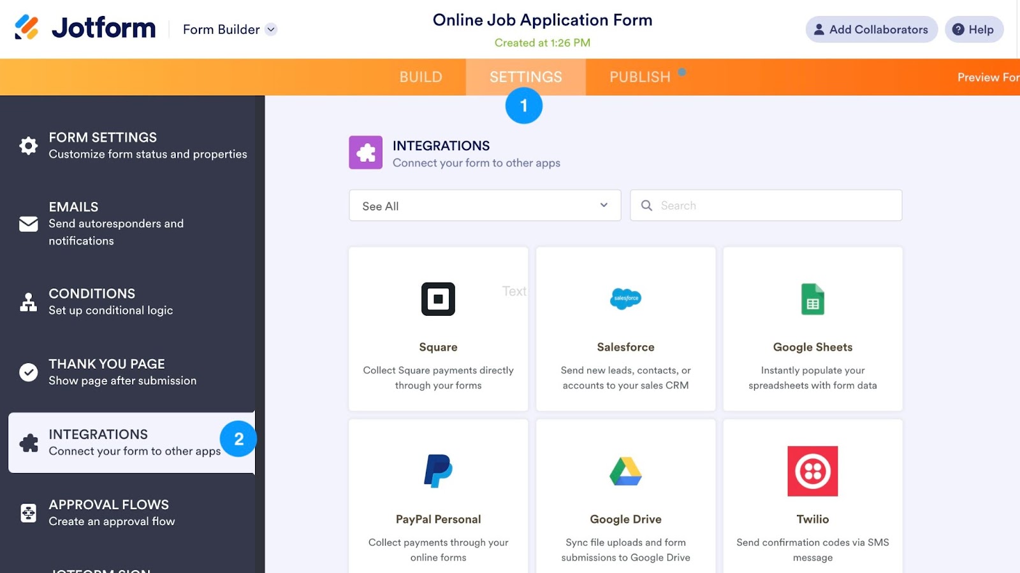Open the Google Sheets integration title
The width and height of the screenshot is (1020, 573).
click(813, 347)
